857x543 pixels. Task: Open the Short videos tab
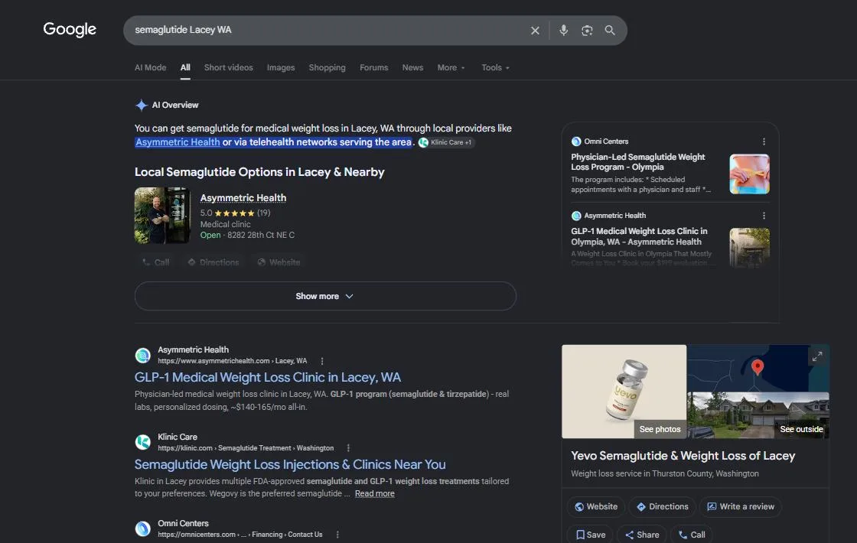pos(229,68)
